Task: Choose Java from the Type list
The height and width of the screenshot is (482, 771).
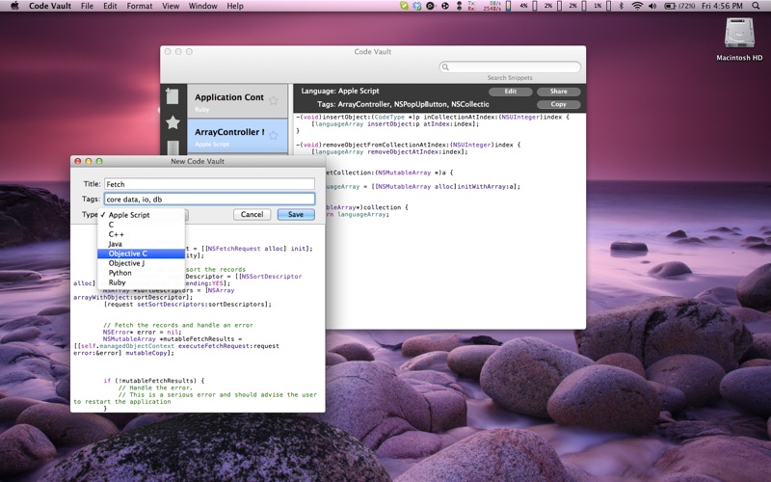Action: (x=141, y=244)
